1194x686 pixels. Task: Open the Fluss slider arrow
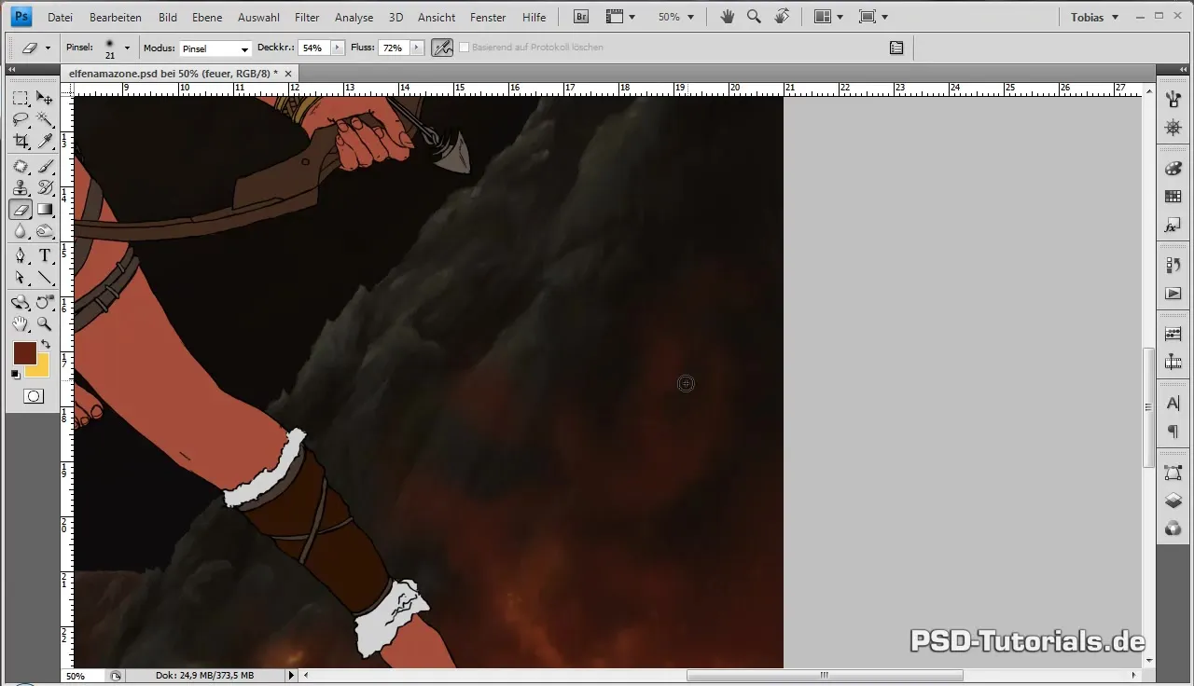pyautogui.click(x=416, y=48)
